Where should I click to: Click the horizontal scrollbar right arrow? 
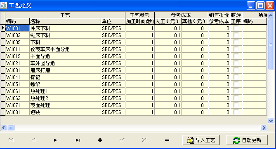coord(264,128)
